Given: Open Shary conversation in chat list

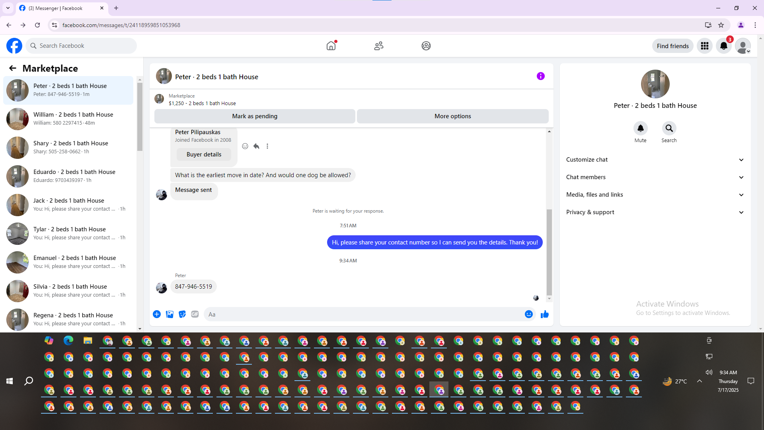Looking at the screenshot, I should pos(68,148).
